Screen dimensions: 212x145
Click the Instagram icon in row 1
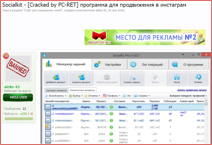coord(48,107)
